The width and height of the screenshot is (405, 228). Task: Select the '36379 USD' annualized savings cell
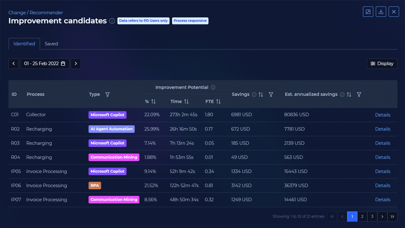pyautogui.click(x=296, y=186)
